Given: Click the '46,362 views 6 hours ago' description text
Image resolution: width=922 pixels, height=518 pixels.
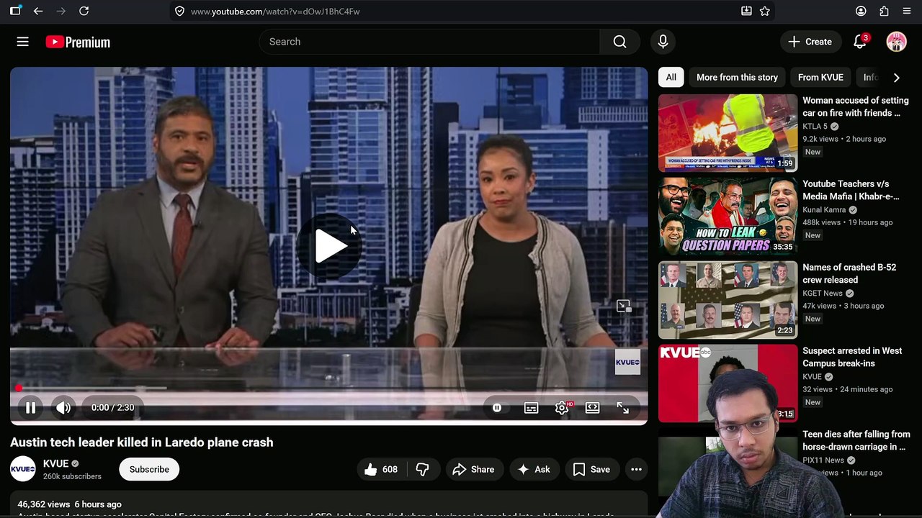Looking at the screenshot, I should [x=69, y=504].
